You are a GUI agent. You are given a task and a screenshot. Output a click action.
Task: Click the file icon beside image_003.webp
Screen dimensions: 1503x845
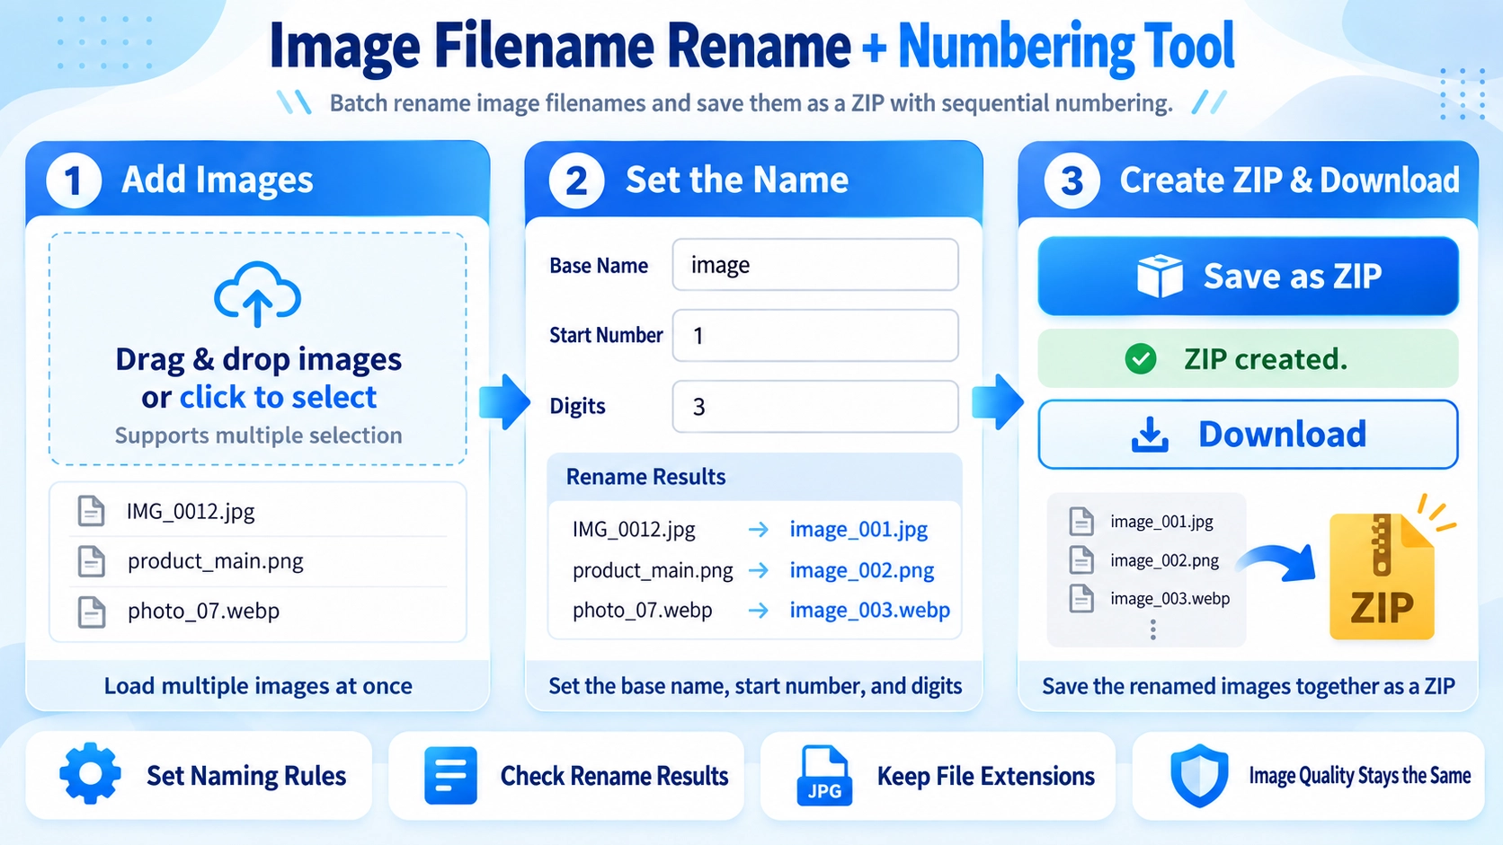tap(1081, 598)
